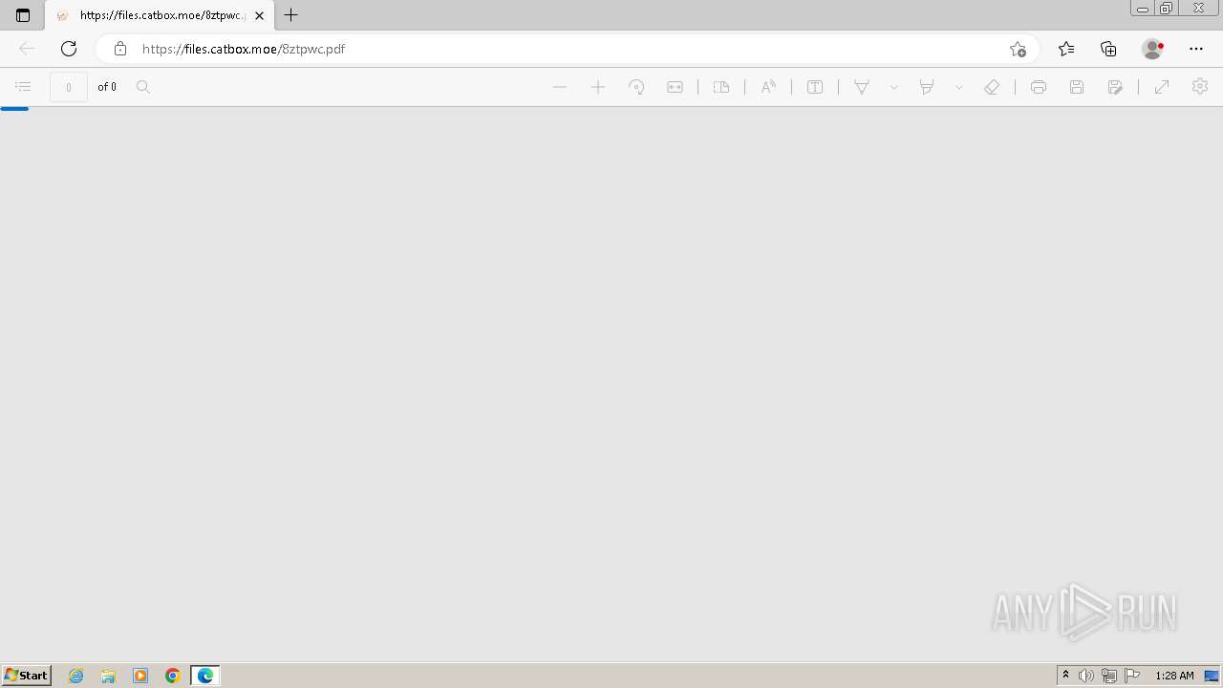Open File Explorer from taskbar
Image resolution: width=1223 pixels, height=688 pixels.
108,676
